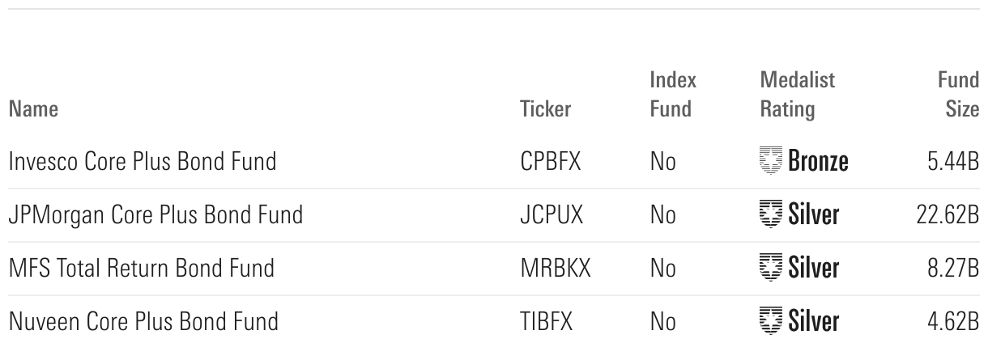Sort by Index Fund column header
Screen dimensions: 988x356
click(x=672, y=94)
